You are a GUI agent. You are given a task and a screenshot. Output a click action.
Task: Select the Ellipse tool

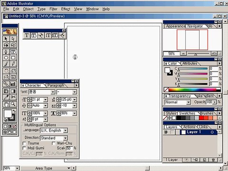tap(6, 58)
